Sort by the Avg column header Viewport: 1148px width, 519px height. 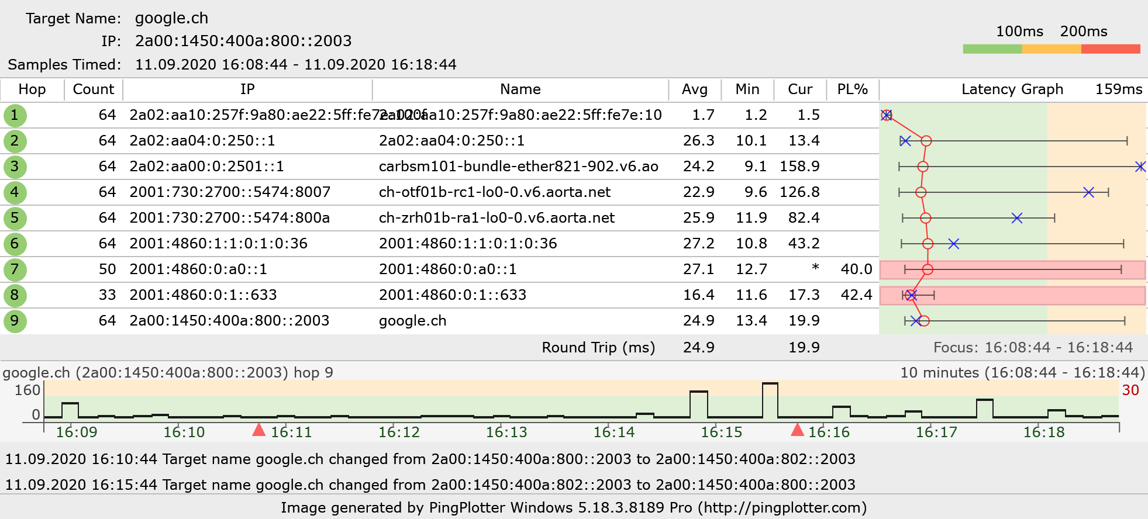tap(694, 89)
